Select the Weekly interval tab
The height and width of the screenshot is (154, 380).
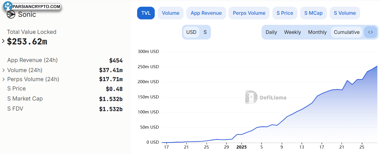point(292,32)
